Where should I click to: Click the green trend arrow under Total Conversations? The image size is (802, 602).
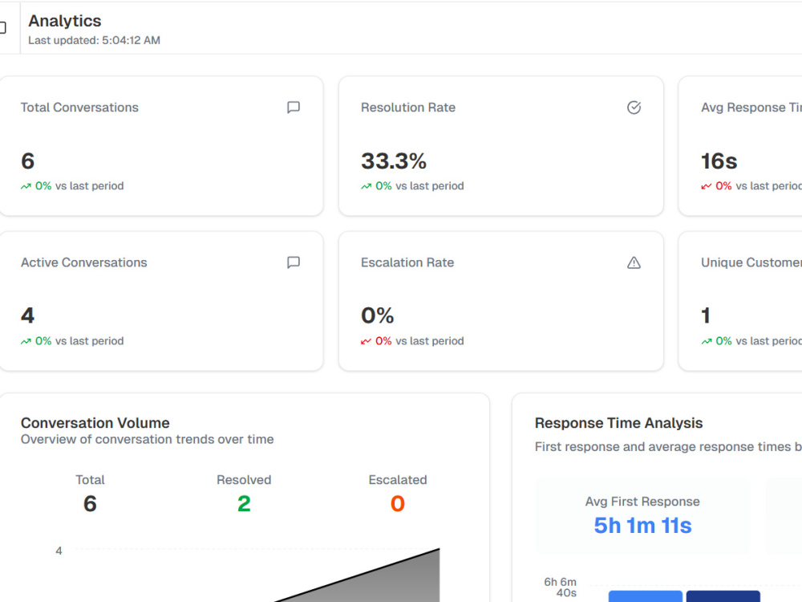pos(26,186)
